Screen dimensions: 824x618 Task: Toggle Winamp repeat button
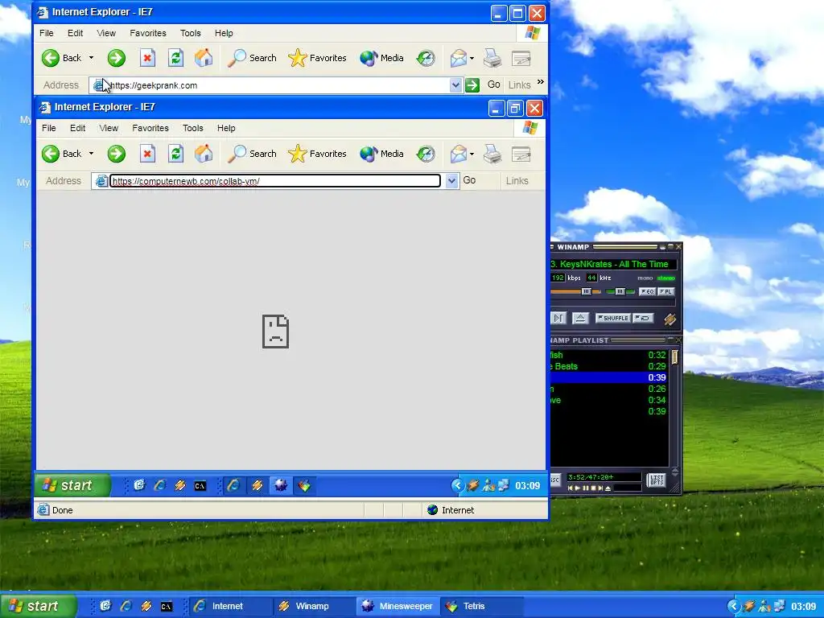pyautogui.click(x=642, y=318)
